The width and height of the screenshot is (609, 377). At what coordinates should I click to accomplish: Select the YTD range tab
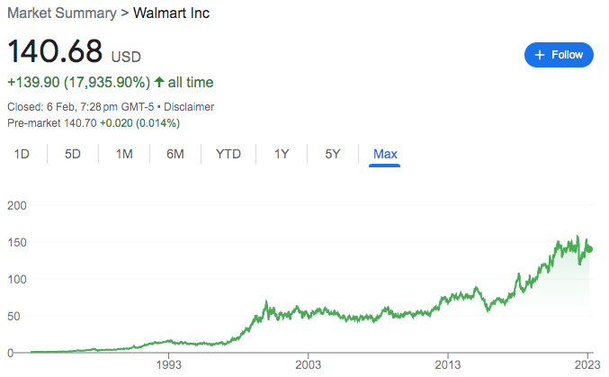pos(228,154)
